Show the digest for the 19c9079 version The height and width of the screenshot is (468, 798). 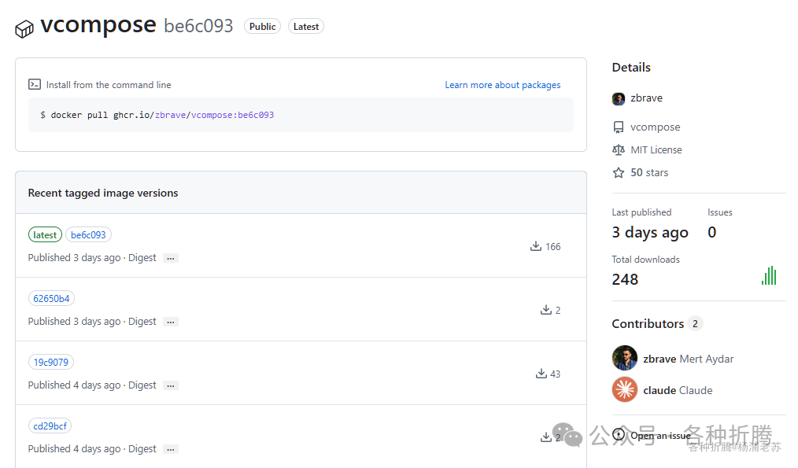(171, 385)
